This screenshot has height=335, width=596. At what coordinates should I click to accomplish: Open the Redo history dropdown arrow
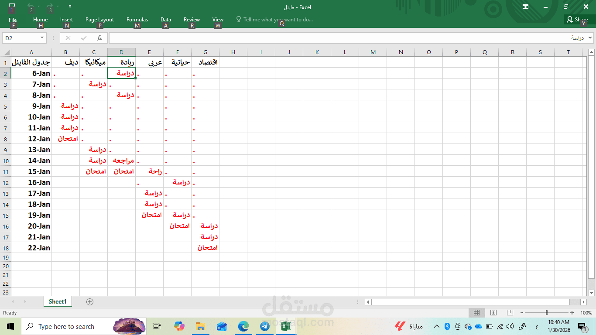(57, 7)
